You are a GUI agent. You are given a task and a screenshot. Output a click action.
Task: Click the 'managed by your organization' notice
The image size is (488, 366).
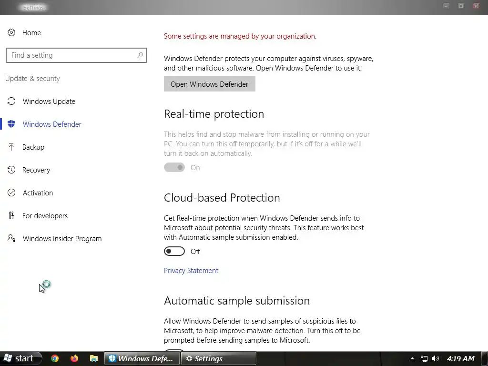tap(240, 36)
